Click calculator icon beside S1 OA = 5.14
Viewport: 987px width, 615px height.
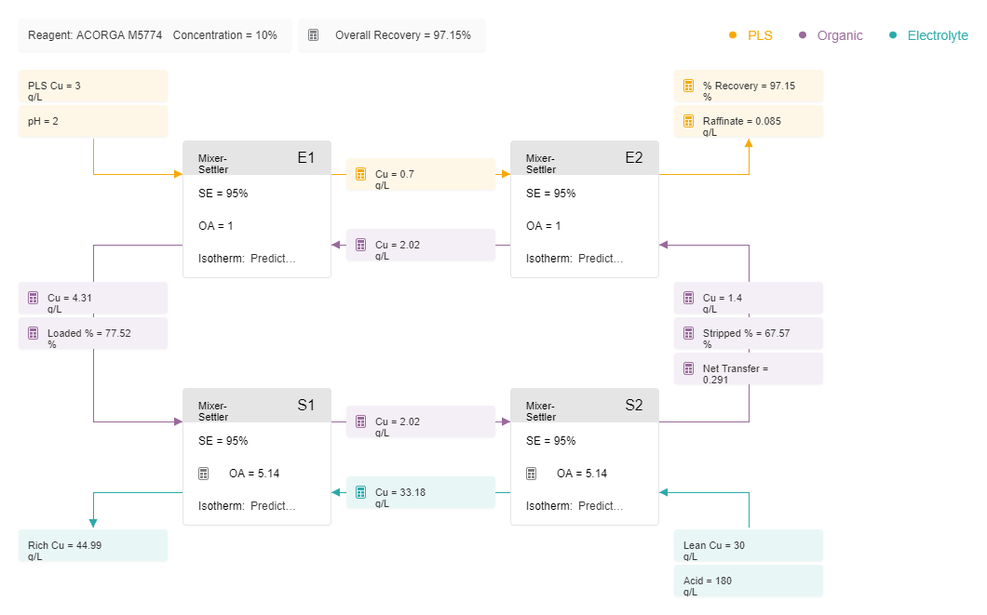[203, 474]
